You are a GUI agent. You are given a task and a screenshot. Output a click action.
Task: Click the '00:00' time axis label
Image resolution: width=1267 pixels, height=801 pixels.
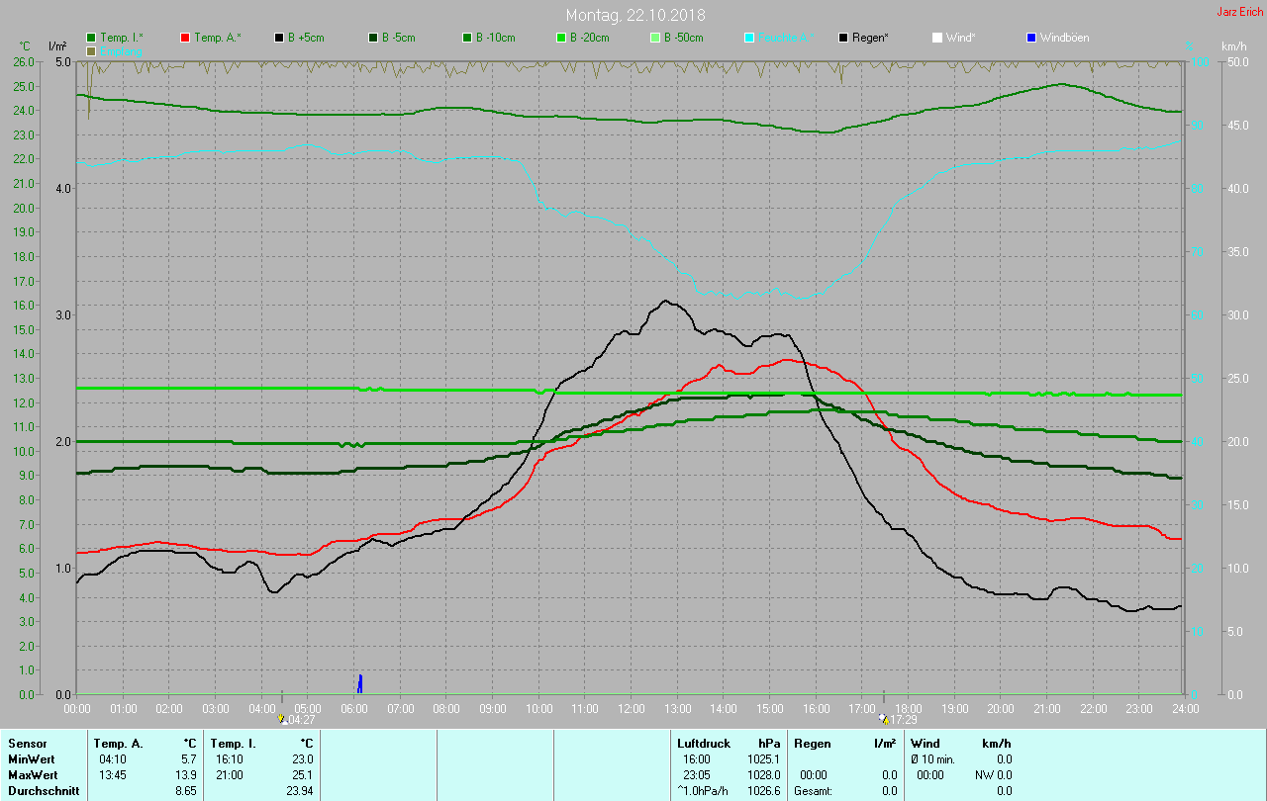(77, 708)
